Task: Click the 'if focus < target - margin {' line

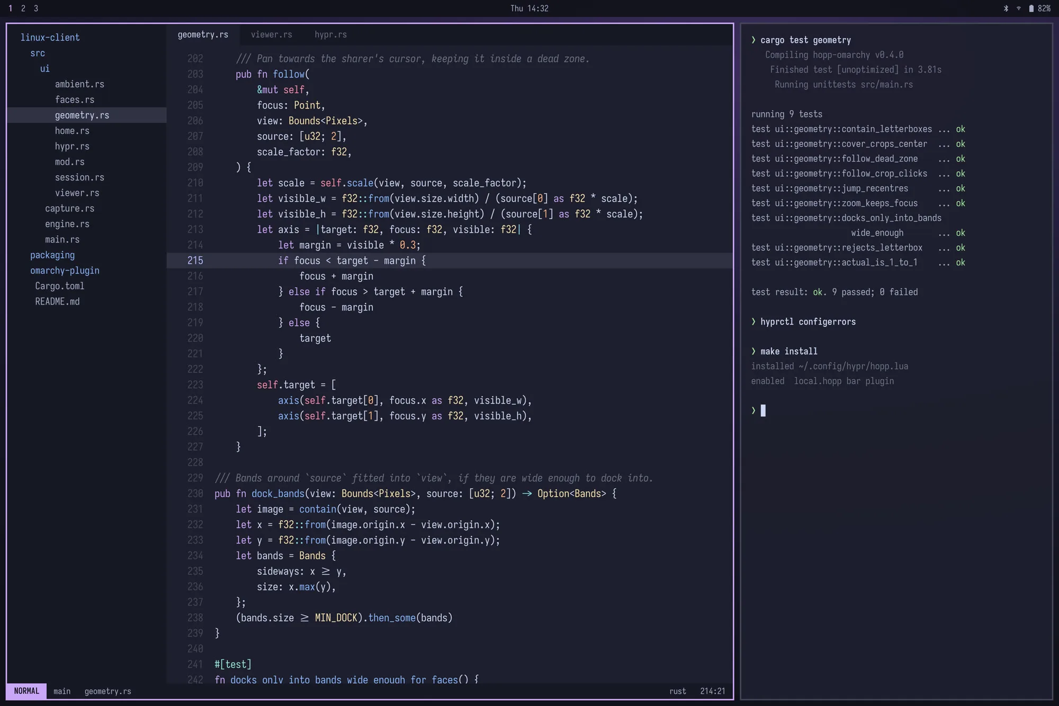Action: 352,261
